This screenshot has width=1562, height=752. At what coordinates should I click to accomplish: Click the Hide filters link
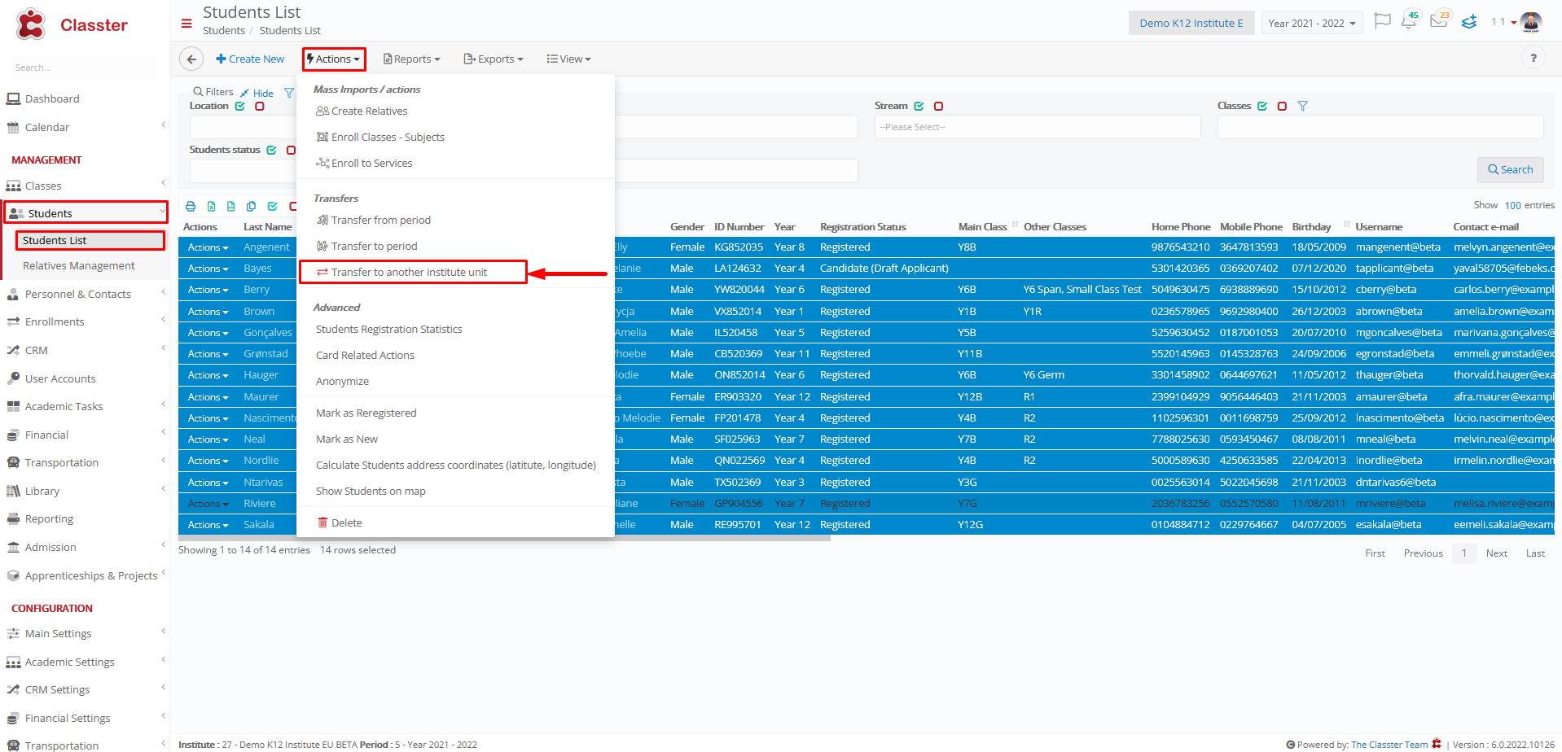pos(257,93)
